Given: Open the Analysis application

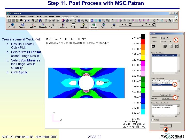Looking at the screenshot, I should click(x=83, y=26).
